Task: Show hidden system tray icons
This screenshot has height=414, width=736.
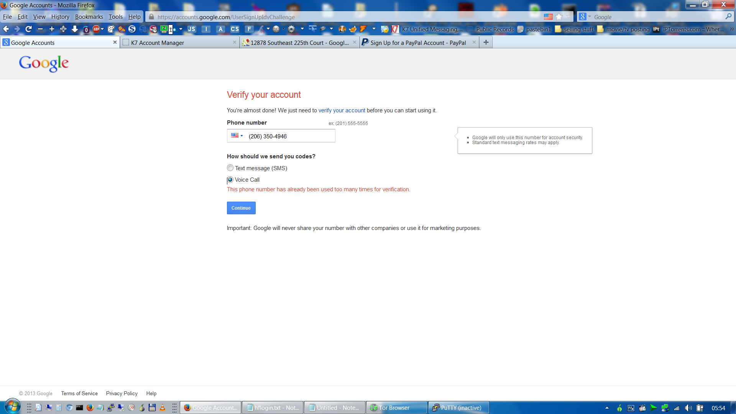Action: click(607, 408)
